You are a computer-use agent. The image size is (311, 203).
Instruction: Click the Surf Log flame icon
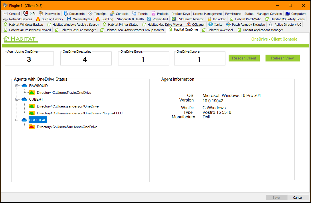pyautogui.click(x=98, y=19)
